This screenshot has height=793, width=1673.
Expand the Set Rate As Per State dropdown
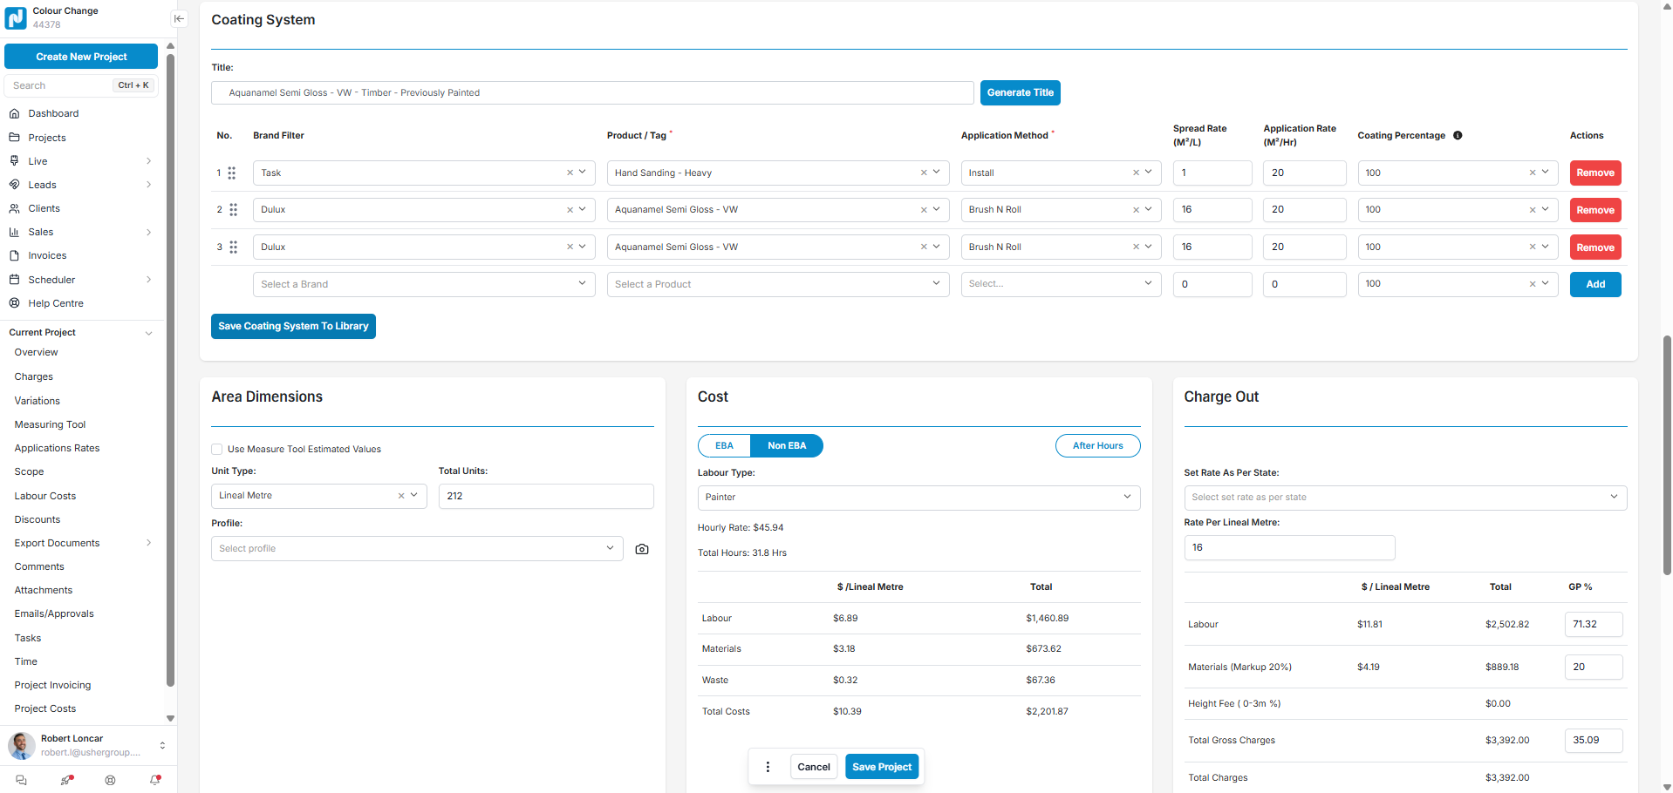coord(1404,498)
